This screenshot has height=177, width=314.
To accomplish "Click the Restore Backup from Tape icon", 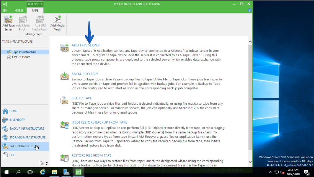I will 65,125.
